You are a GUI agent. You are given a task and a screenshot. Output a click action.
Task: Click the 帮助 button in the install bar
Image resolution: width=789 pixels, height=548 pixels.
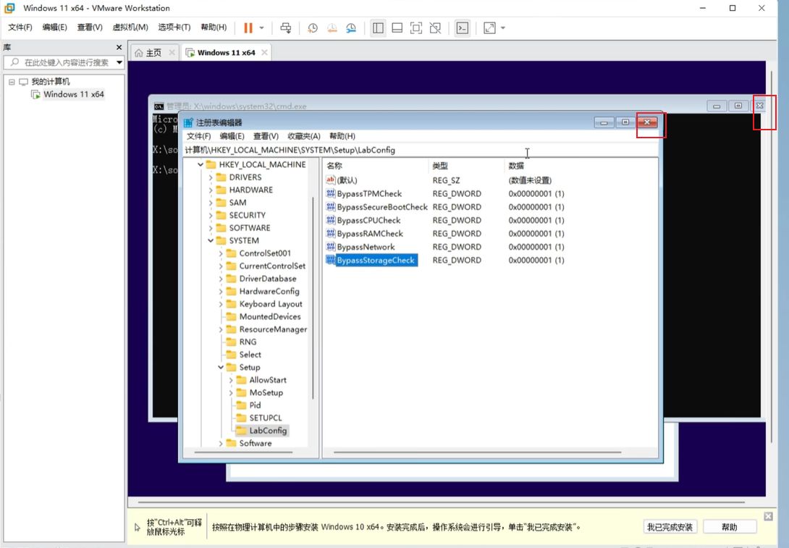tap(730, 527)
